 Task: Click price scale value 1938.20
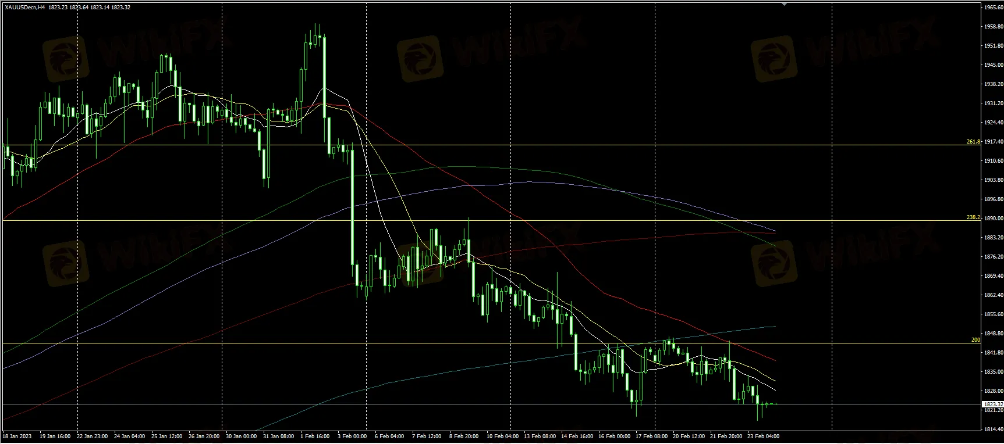(992, 84)
